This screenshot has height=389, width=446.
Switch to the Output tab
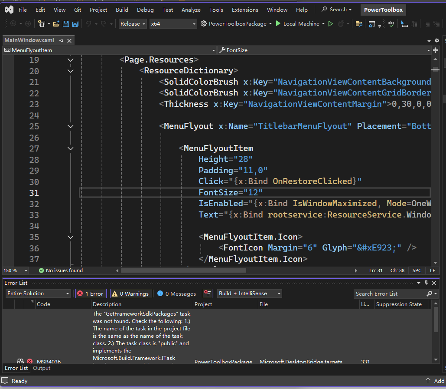pos(42,368)
